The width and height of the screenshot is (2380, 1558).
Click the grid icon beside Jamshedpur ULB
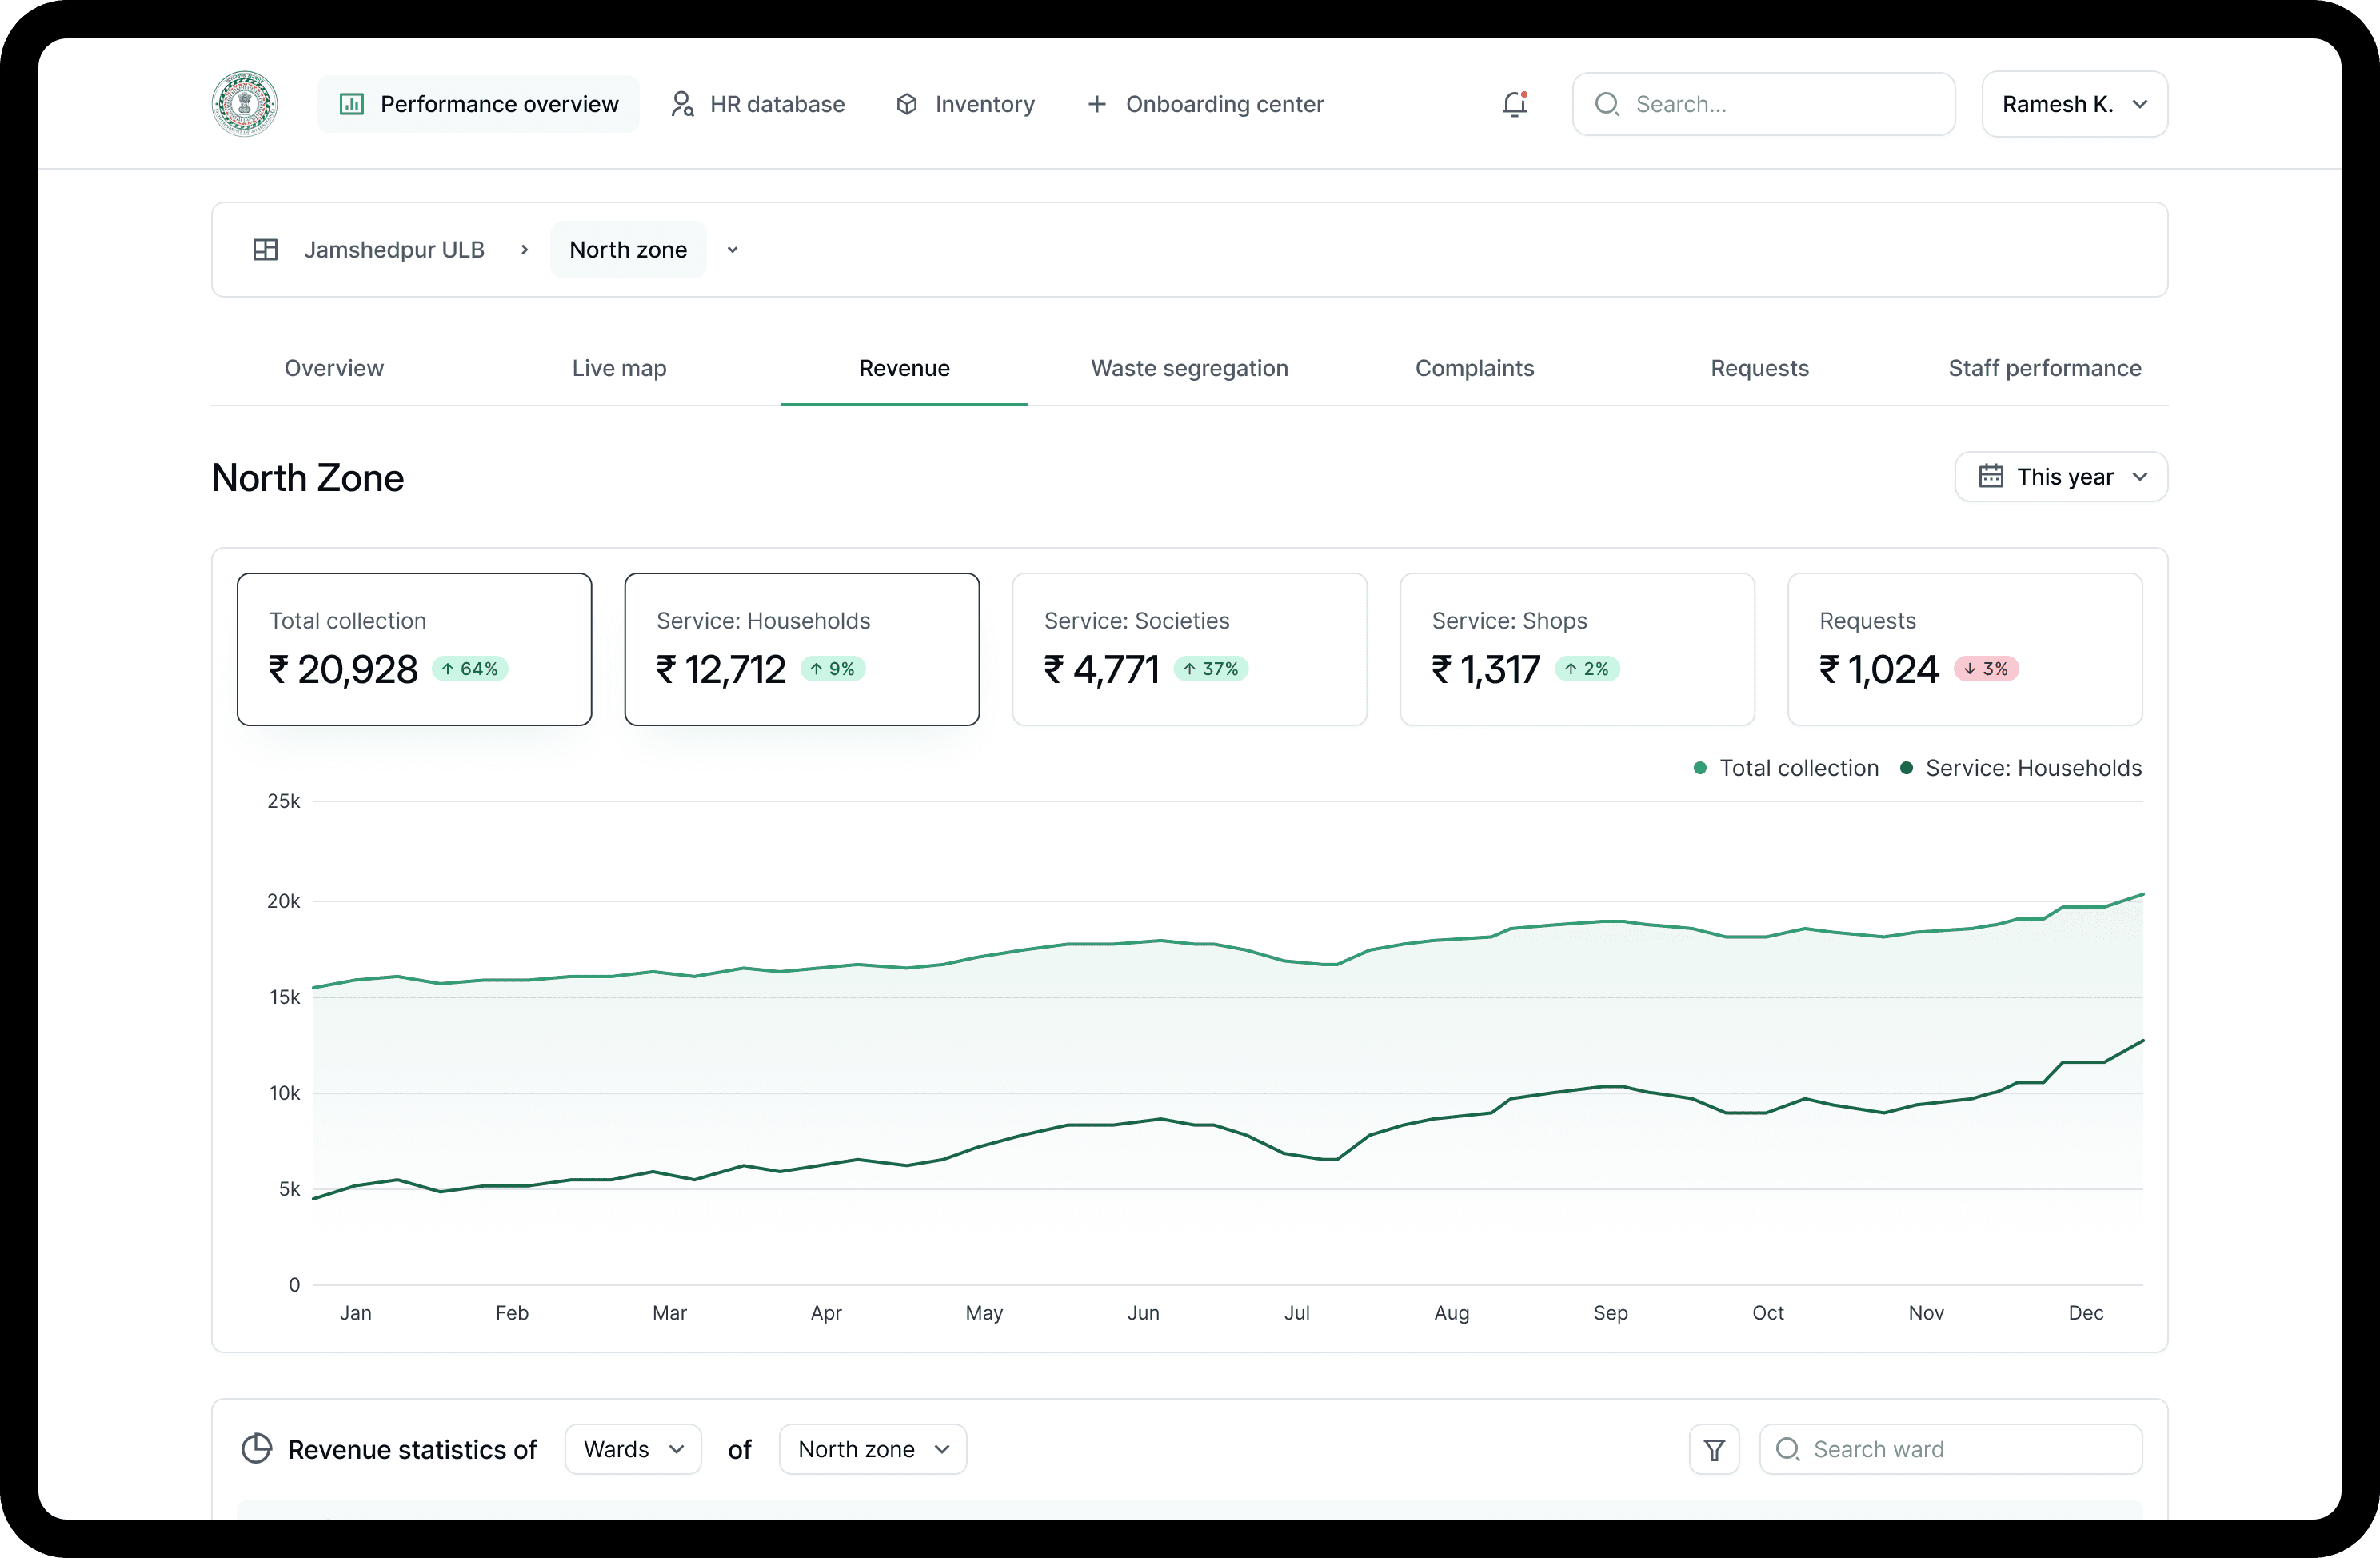coord(265,250)
